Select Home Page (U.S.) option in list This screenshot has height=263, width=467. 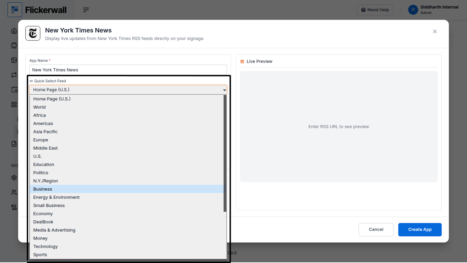[x=126, y=99]
